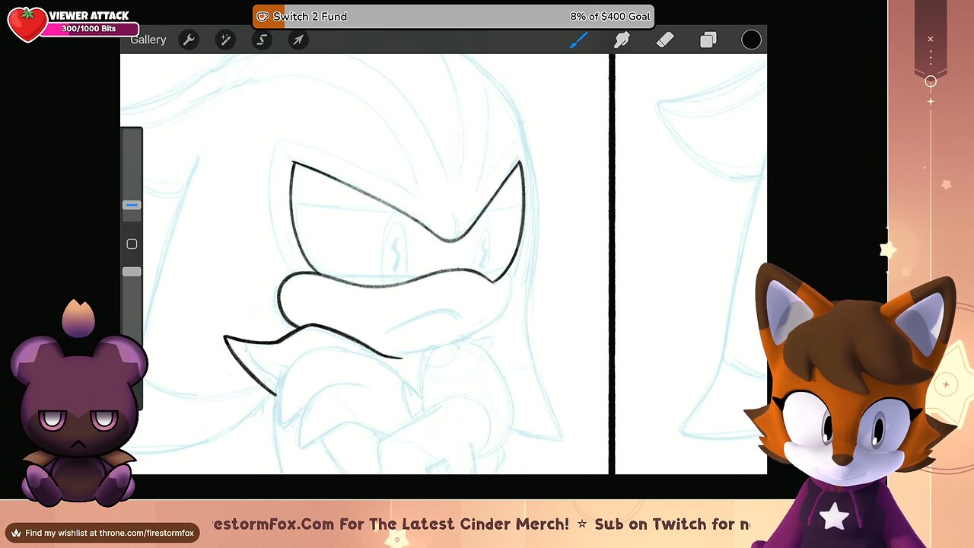Open the Procreate Gallery
Image resolution: width=974 pixels, height=548 pixels.
[148, 40]
